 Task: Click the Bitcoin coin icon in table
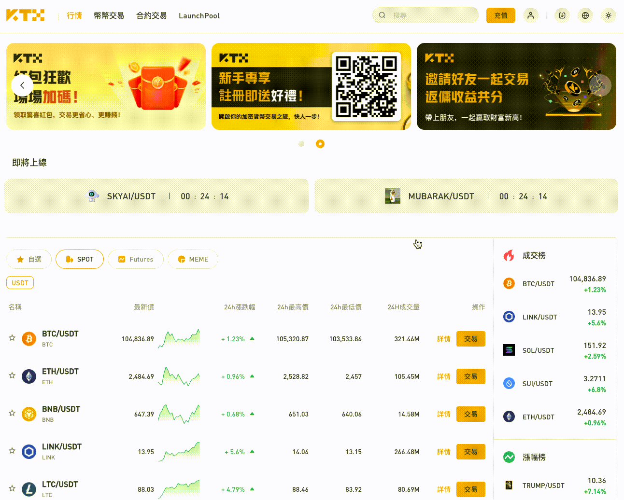[29, 339]
